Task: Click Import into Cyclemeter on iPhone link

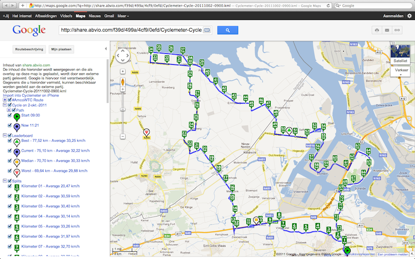Action: click(x=31, y=95)
